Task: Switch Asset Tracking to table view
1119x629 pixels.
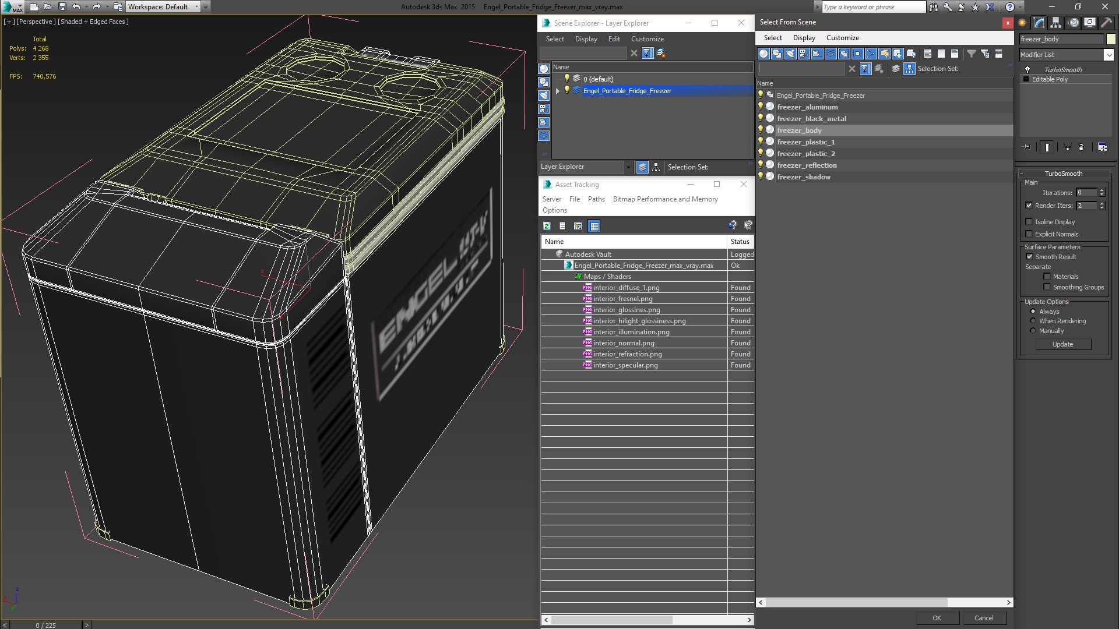Action: (x=594, y=226)
